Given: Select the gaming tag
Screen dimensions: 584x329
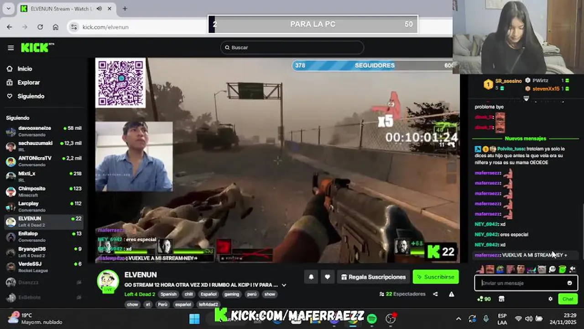Looking at the screenshot, I should [231, 294].
